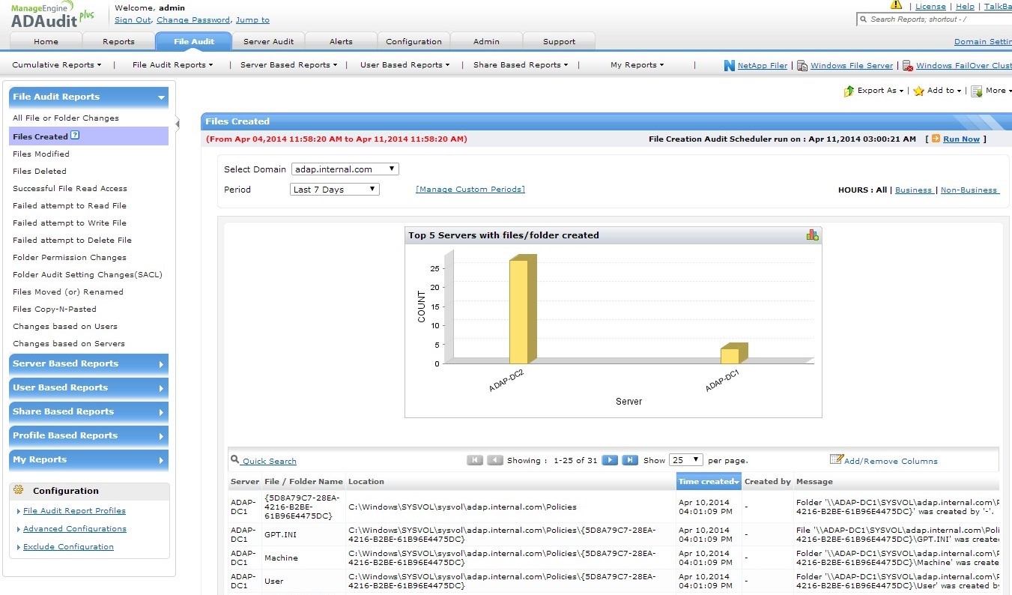Open the Manage Custom Periods link
This screenshot has width=1012, height=595.
pyautogui.click(x=470, y=190)
